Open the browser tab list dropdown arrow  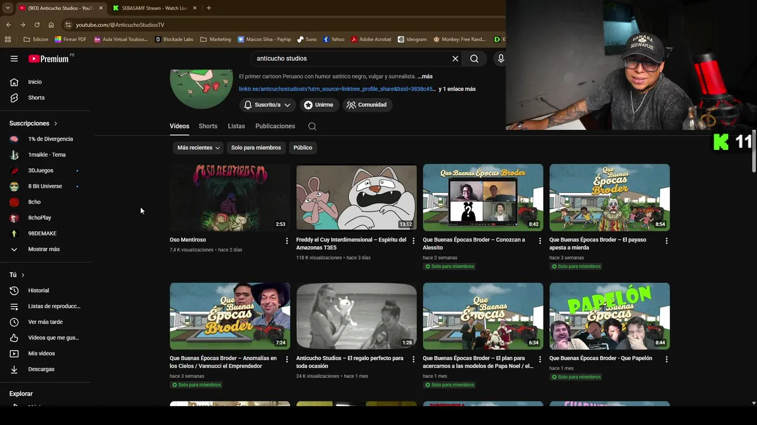(x=8, y=8)
